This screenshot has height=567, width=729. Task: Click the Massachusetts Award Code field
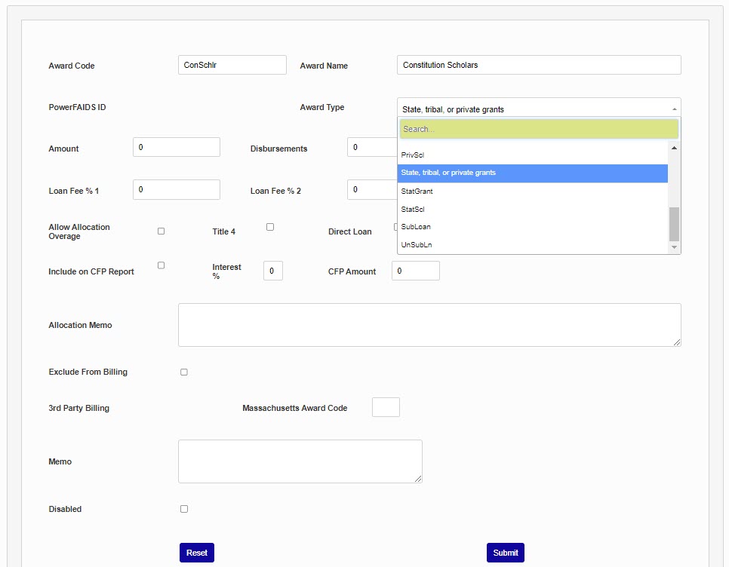(386, 407)
